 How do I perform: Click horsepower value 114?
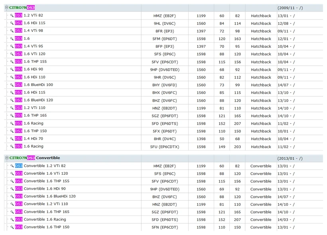tap(238, 23)
